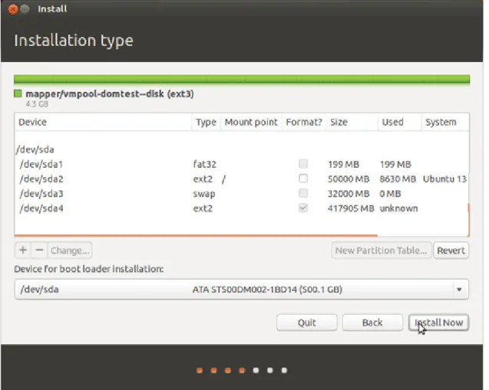Click the root mount point slash for sda2
The height and width of the screenshot is (390, 489).
[223, 179]
